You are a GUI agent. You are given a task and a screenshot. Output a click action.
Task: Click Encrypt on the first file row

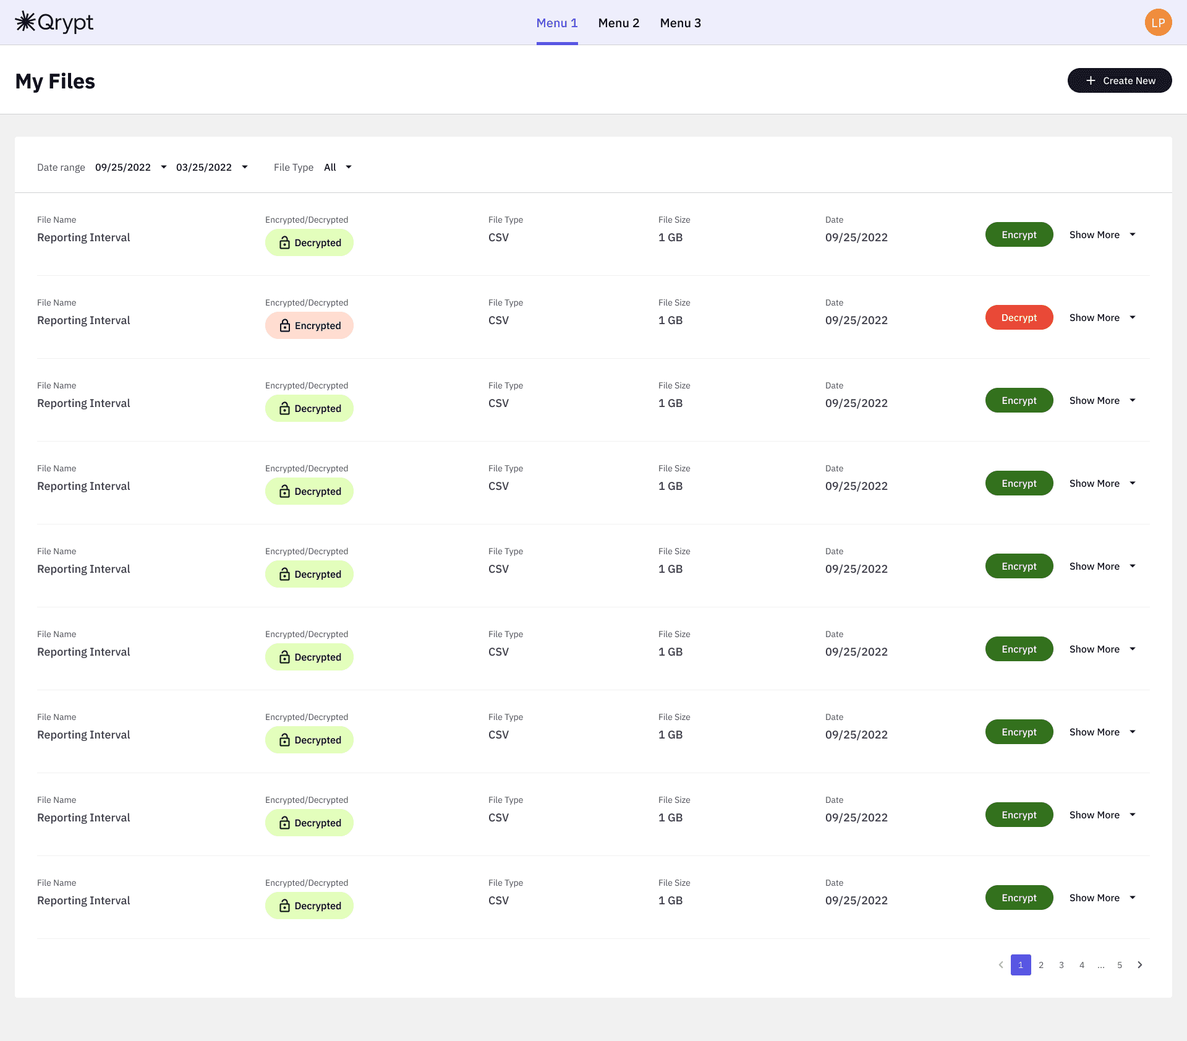(1019, 235)
